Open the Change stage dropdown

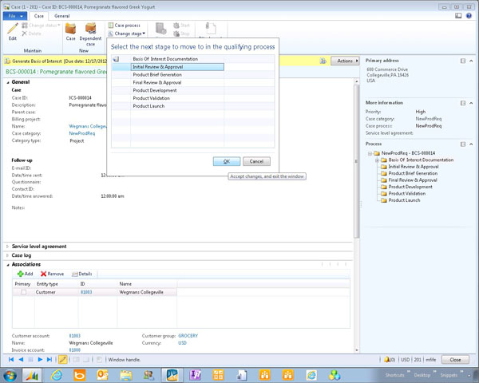[x=127, y=34]
